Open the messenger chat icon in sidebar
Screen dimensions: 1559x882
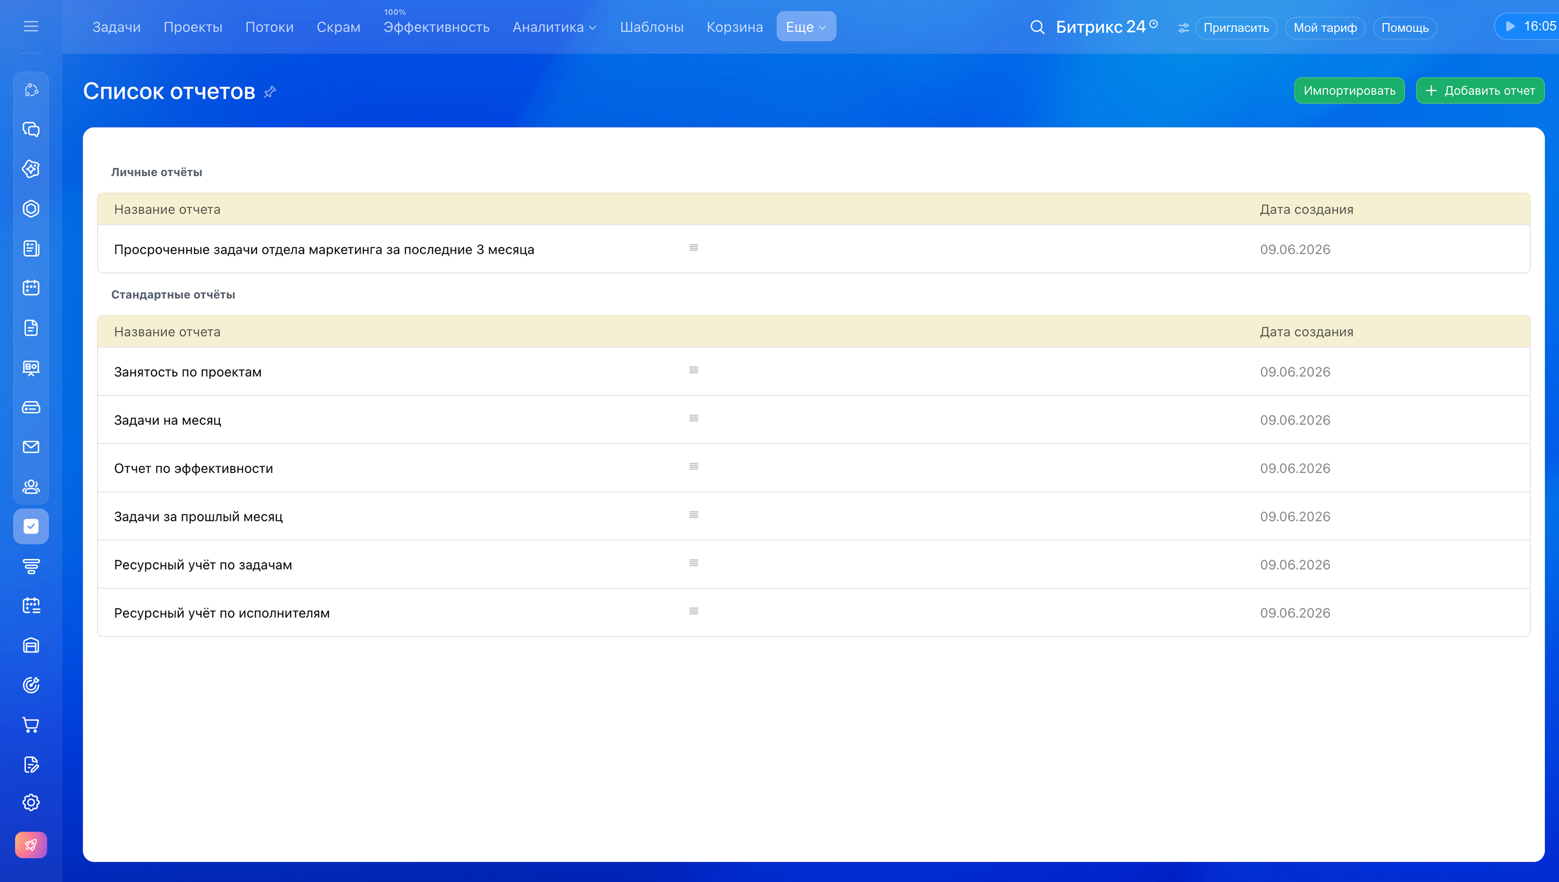[x=31, y=129]
